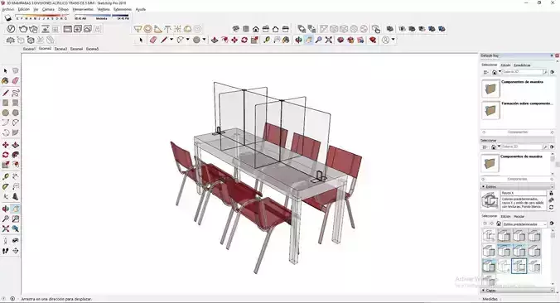The image size is (560, 303).
Task: Switch to Escena1 scene tab
Action: point(29,49)
